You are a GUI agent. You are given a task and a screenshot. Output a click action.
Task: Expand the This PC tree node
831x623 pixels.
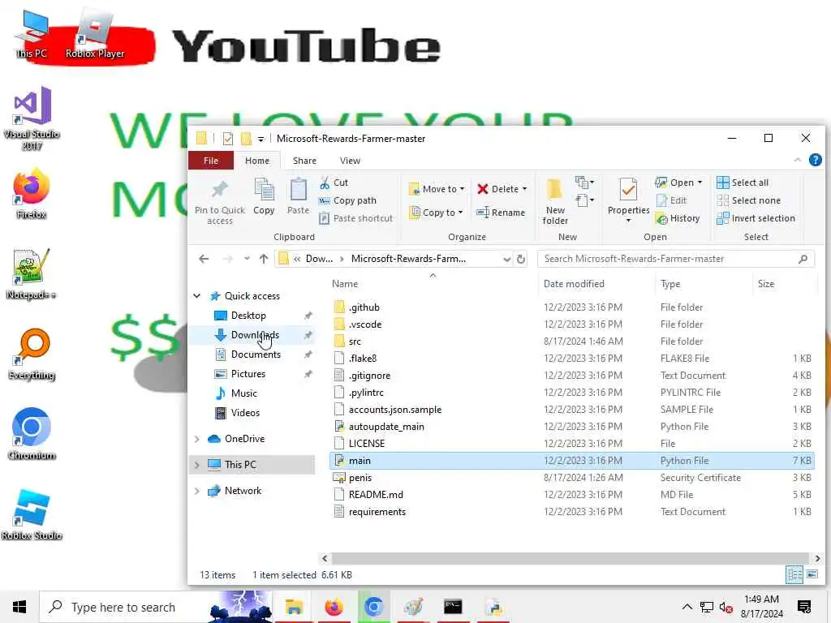pyautogui.click(x=196, y=465)
